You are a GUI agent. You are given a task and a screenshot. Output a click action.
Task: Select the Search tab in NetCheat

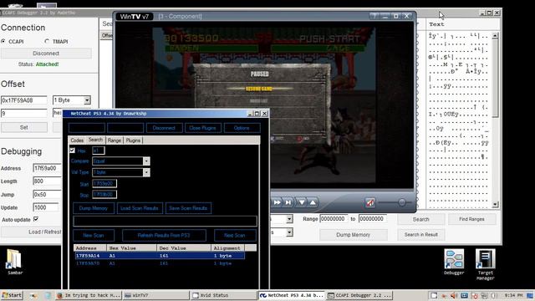pyautogui.click(x=95, y=140)
